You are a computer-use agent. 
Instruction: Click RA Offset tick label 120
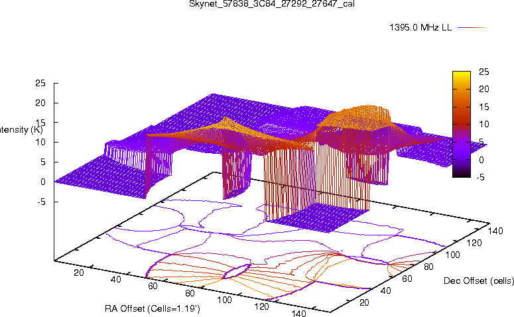tap(261, 306)
